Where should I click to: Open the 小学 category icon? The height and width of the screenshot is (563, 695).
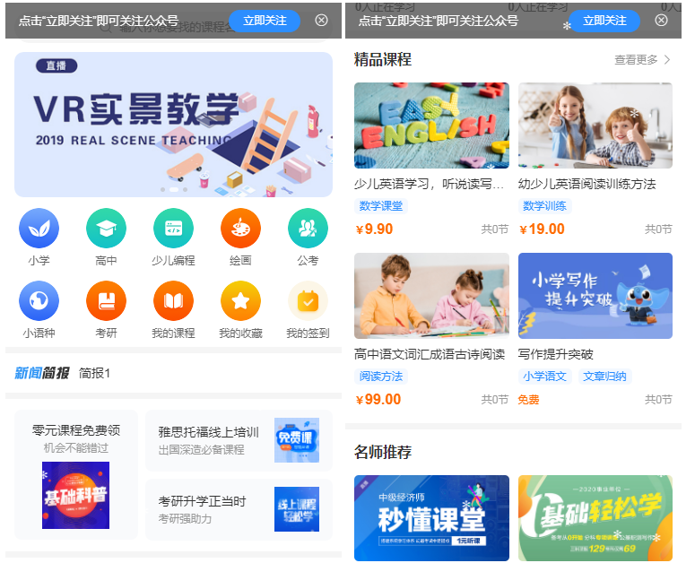39,228
